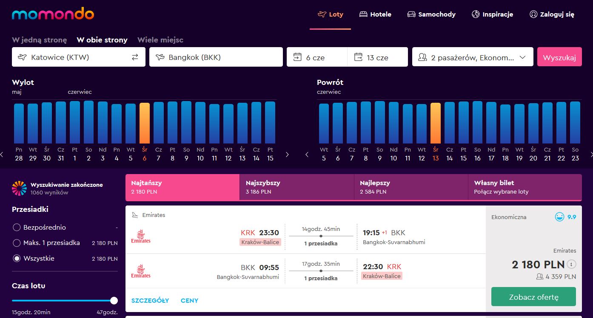The height and width of the screenshot is (318, 593).
Task: Show earlier departure dates with left arrow
Action: [2, 155]
